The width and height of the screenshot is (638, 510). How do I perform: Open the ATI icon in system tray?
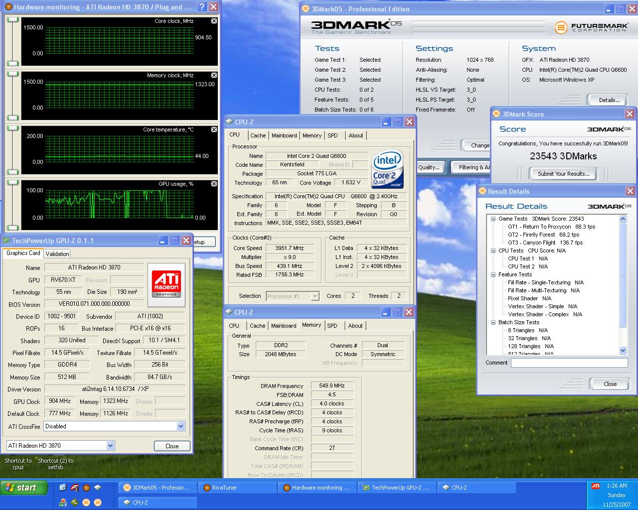(x=596, y=486)
